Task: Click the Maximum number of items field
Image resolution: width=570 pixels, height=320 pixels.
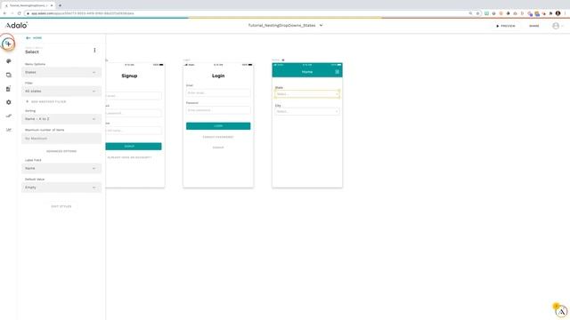Action: coord(61,139)
